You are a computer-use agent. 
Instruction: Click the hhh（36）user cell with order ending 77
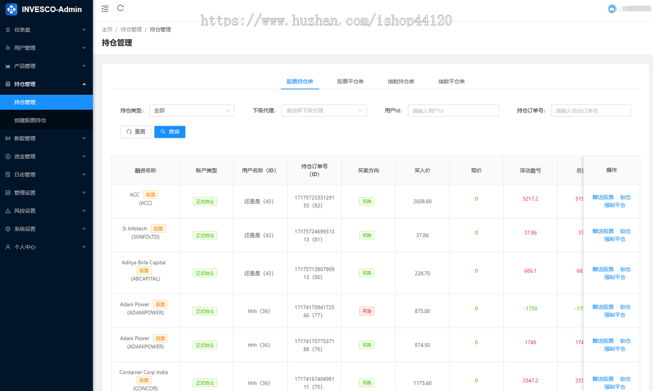259,311
